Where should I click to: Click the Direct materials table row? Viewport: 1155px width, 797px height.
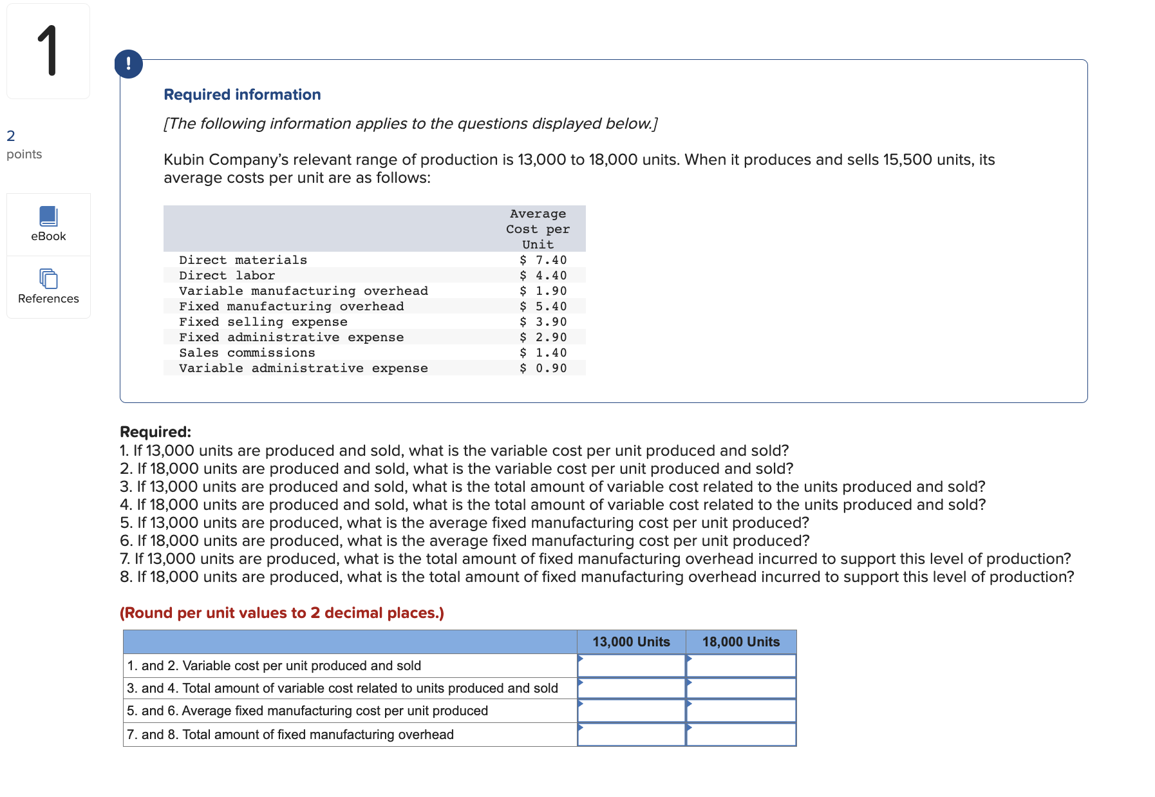pyautogui.click(x=375, y=260)
